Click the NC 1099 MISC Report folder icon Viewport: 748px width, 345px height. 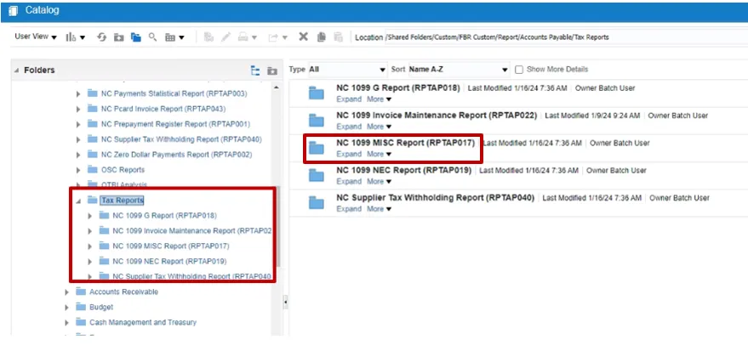tap(317, 148)
